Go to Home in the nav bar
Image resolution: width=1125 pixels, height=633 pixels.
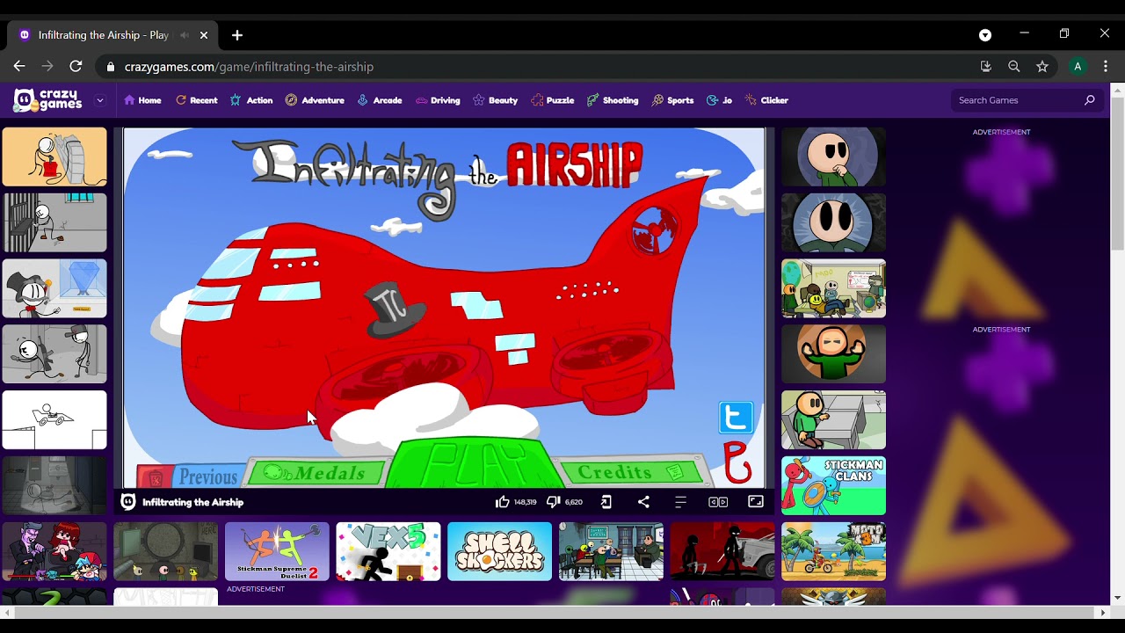point(142,100)
